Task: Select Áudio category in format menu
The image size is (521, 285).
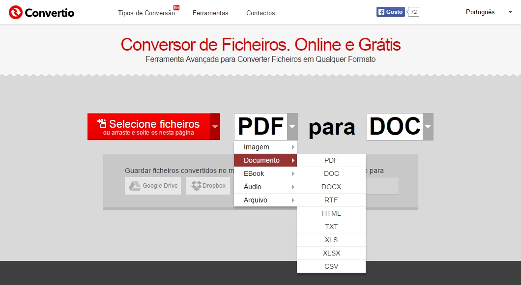Action: (x=265, y=187)
